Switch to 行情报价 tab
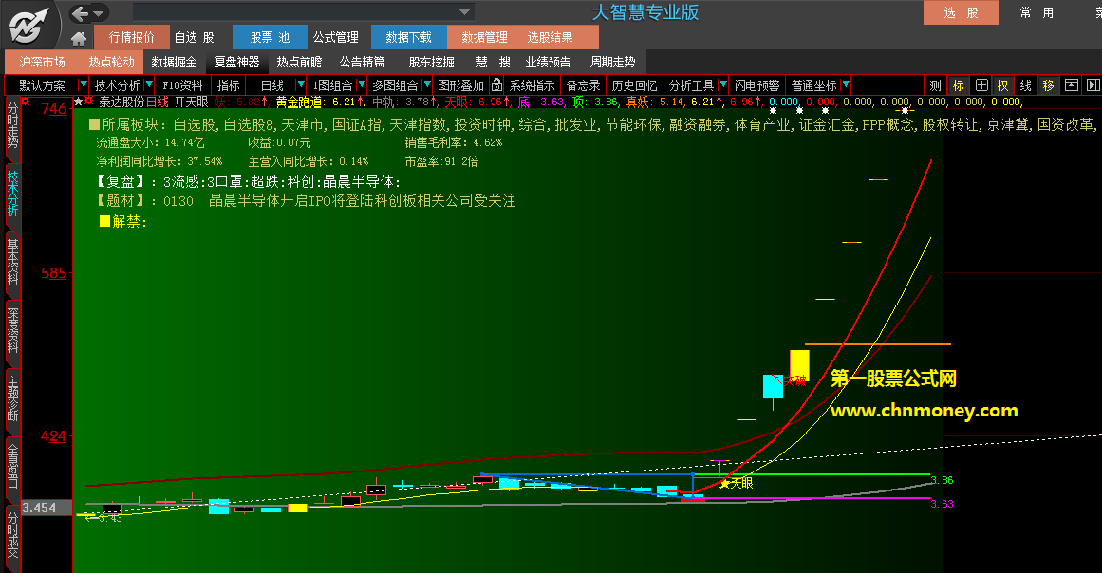Image resolution: width=1102 pixels, height=573 pixels. point(131,37)
